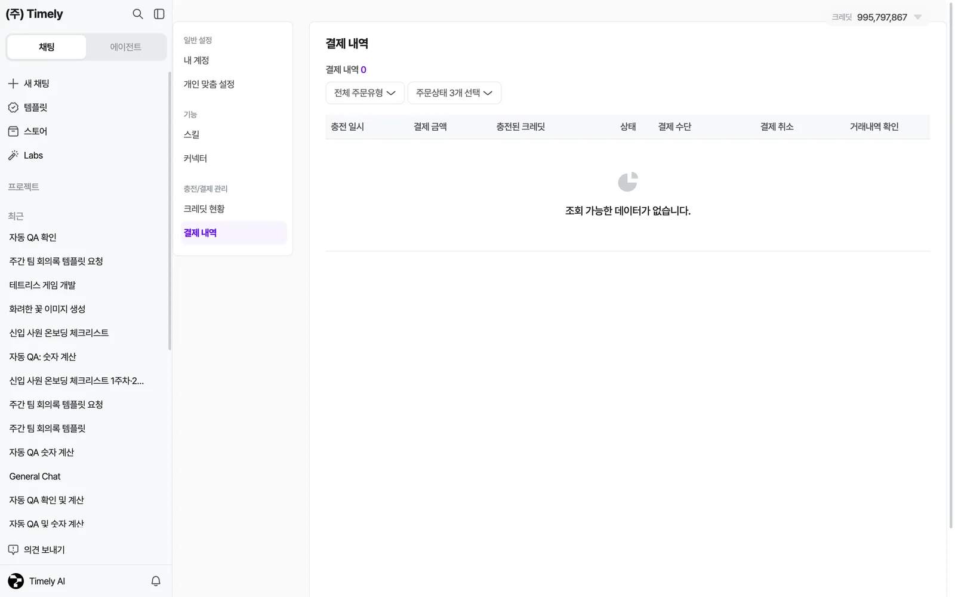Open the 자동 QA 확인 chat

click(x=33, y=238)
